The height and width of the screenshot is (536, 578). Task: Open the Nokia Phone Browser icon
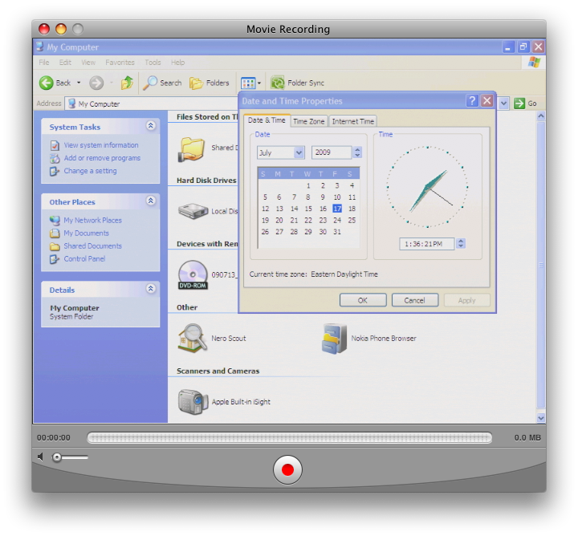tap(334, 338)
